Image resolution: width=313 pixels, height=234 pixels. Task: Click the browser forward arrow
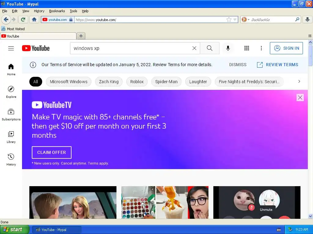click(x=13, y=19)
